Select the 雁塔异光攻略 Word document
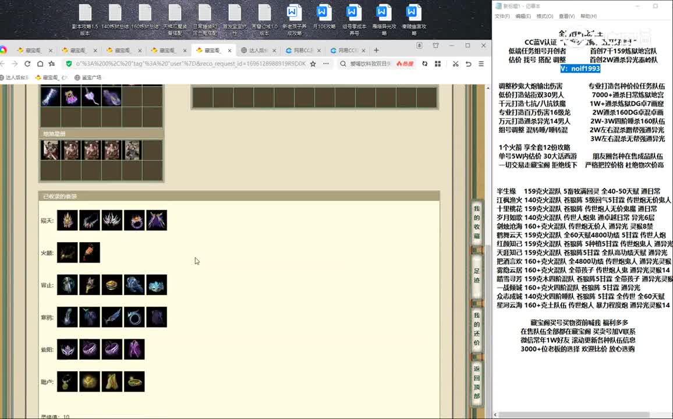Screen dimensions: 673x419 point(384,20)
